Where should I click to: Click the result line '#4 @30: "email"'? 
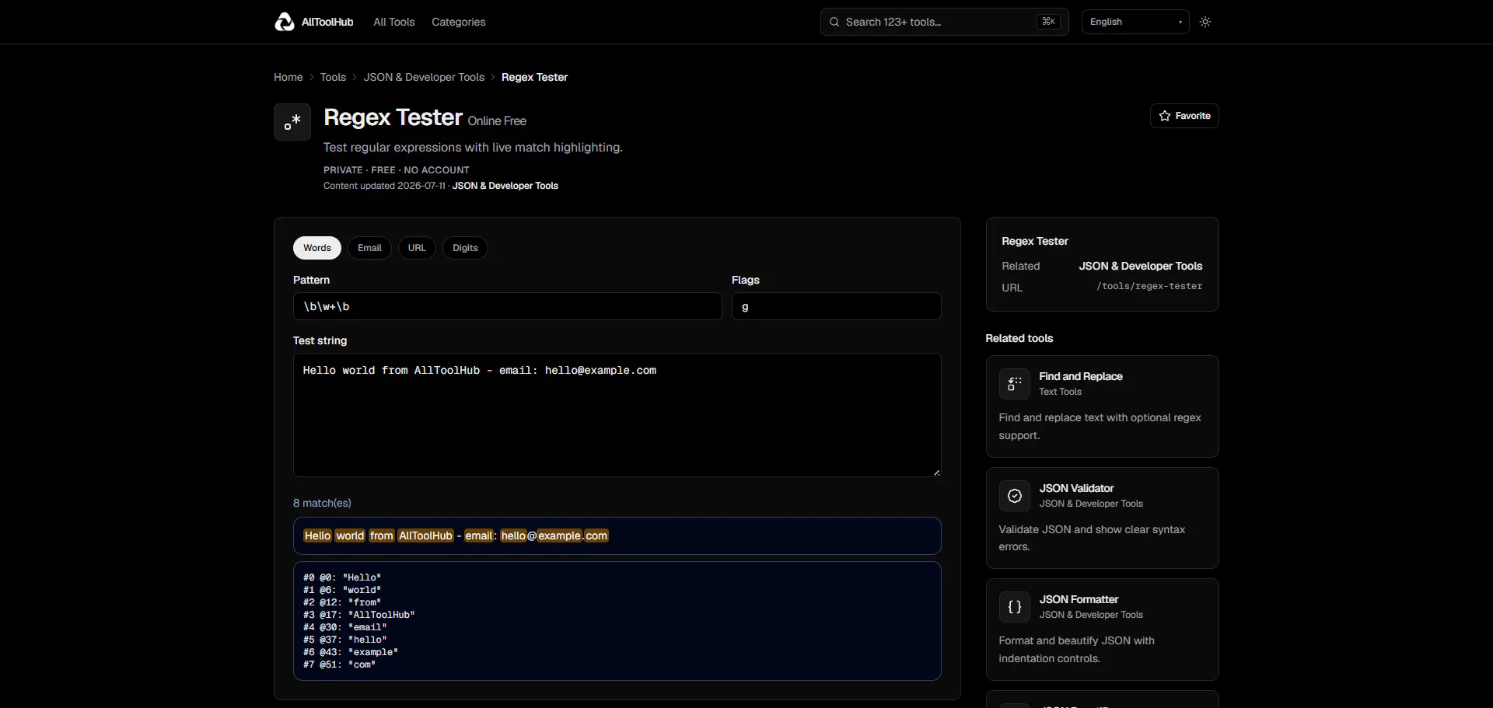point(344,627)
